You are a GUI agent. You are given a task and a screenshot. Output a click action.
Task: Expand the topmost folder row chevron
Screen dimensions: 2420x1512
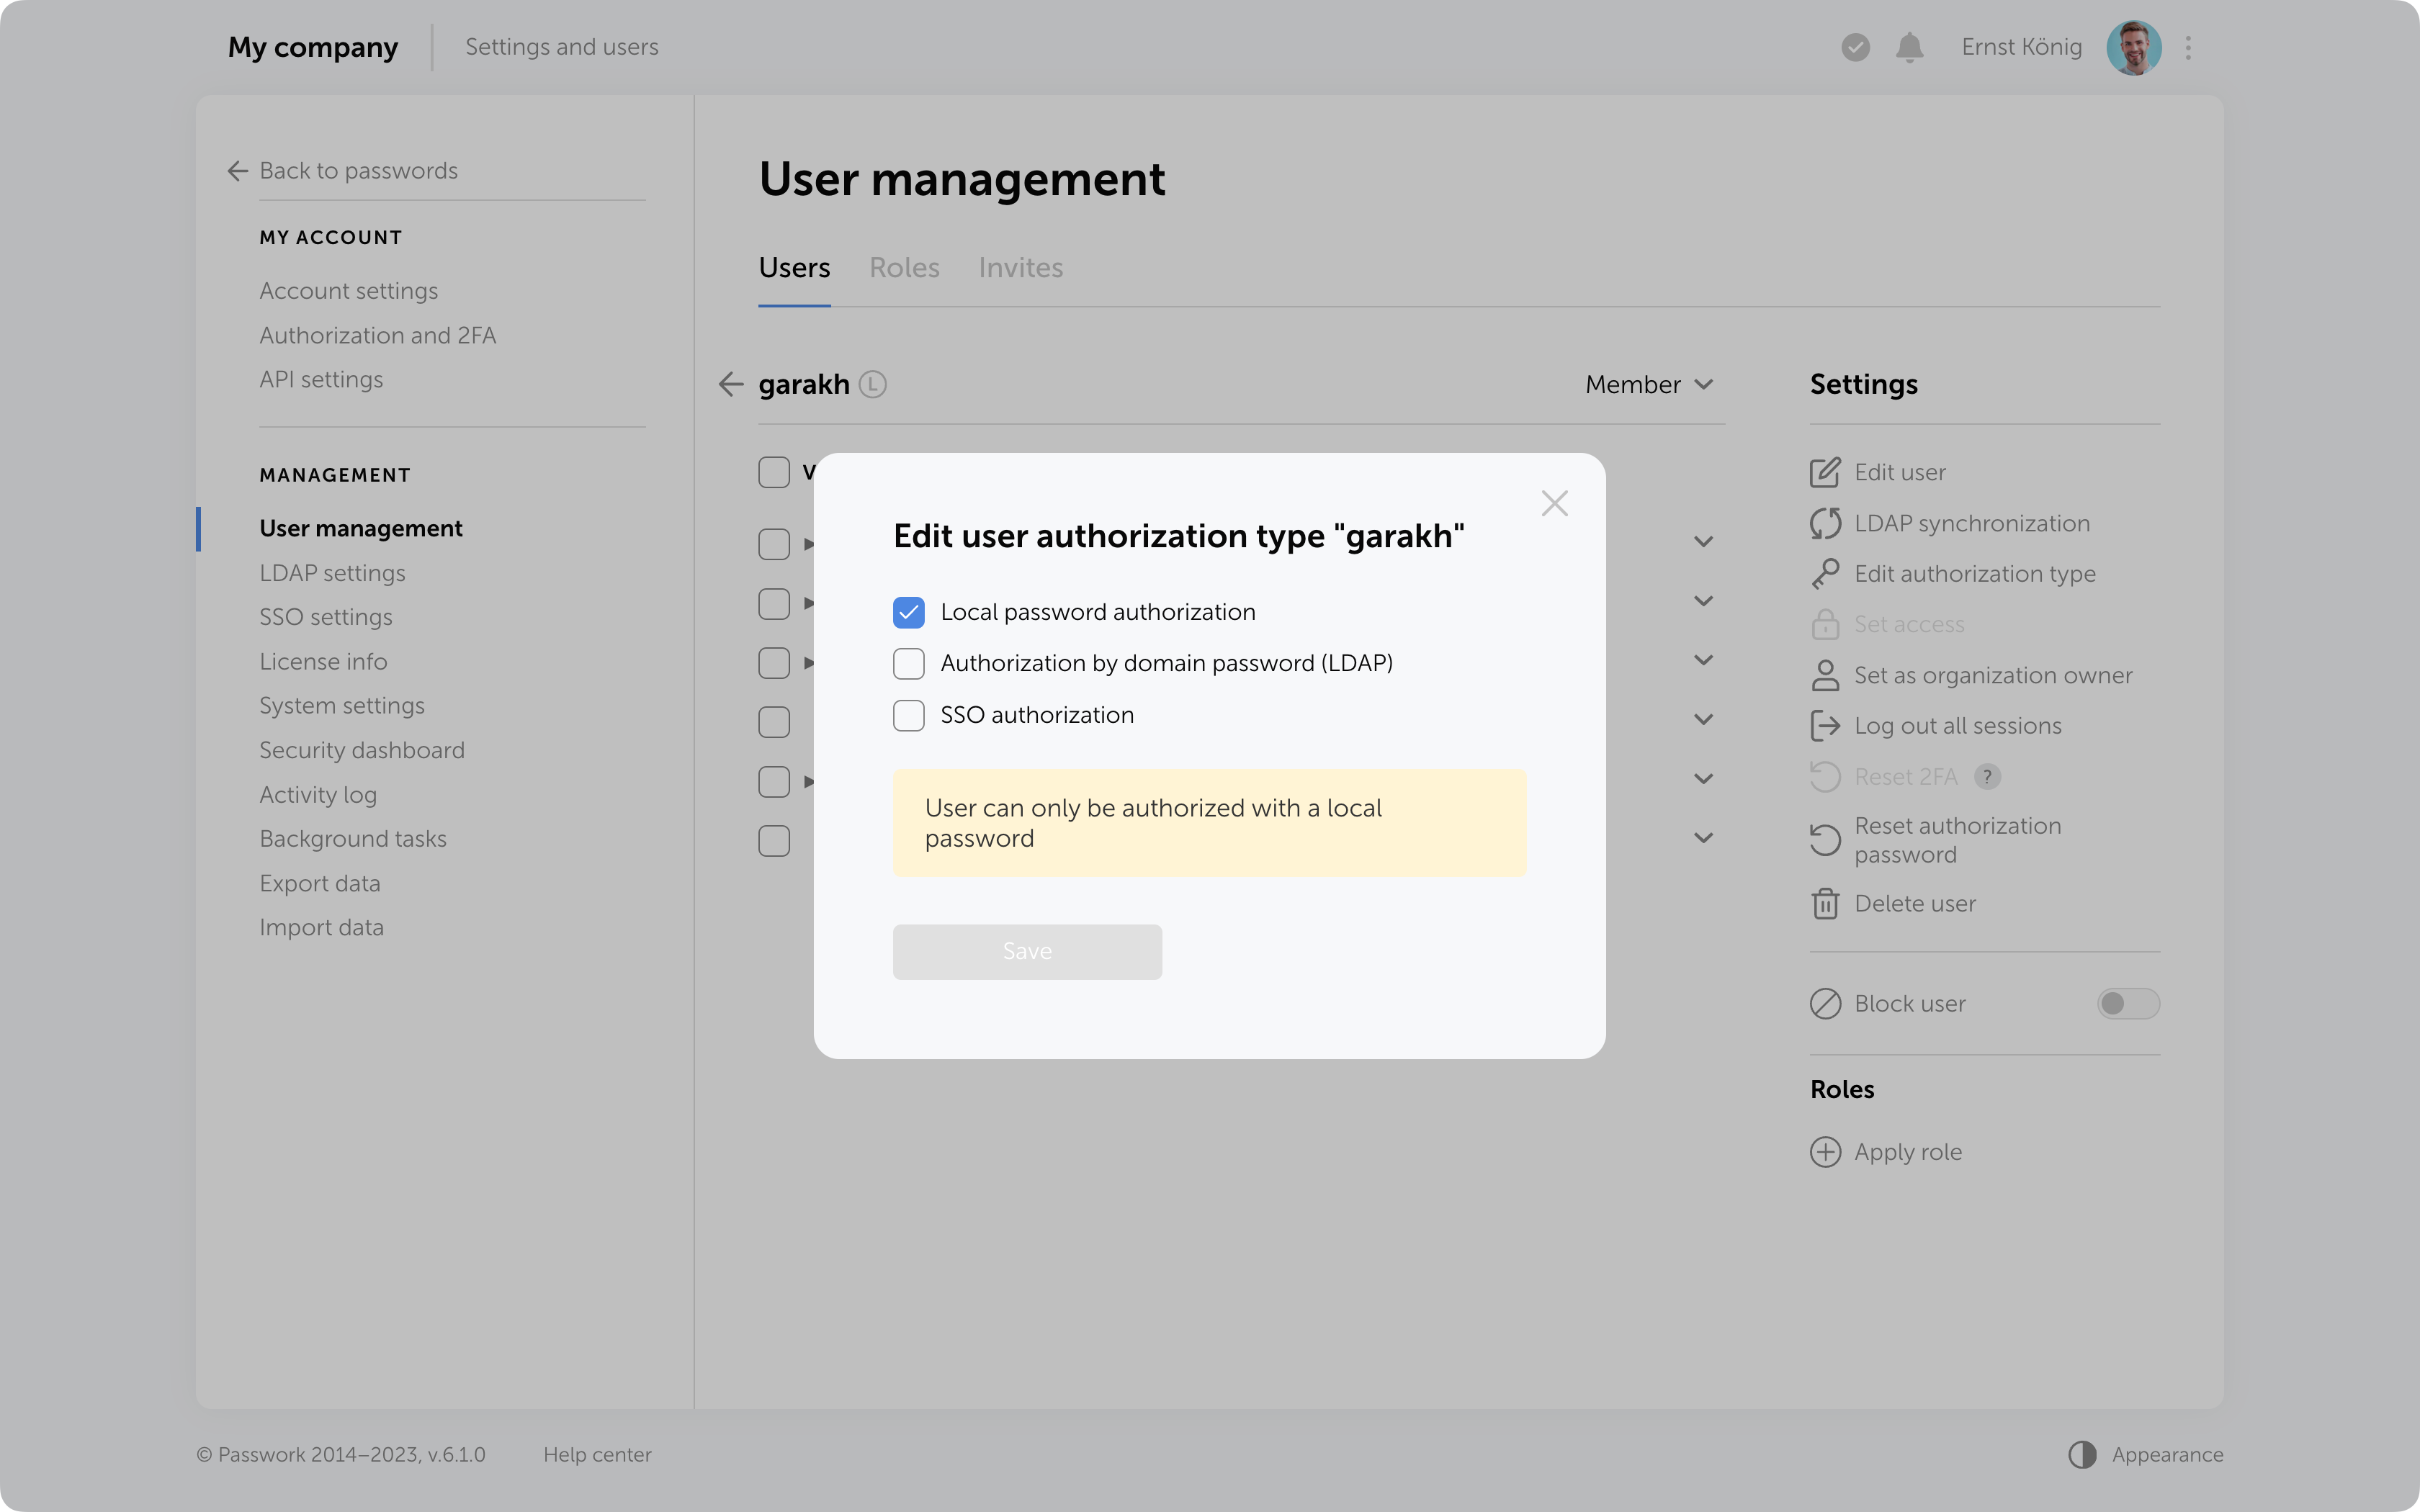click(1704, 541)
